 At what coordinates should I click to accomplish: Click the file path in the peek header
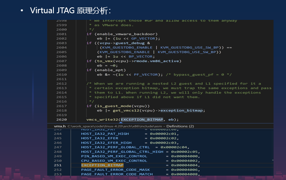pyautogui.click(x=111, y=126)
